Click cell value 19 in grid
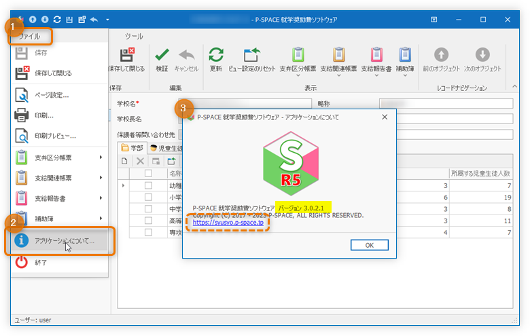The image size is (530, 336). click(508, 198)
